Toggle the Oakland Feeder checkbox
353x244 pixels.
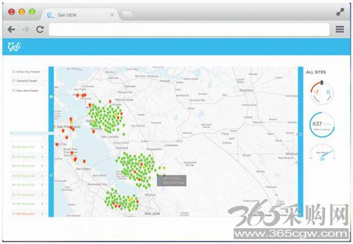tap(13, 81)
